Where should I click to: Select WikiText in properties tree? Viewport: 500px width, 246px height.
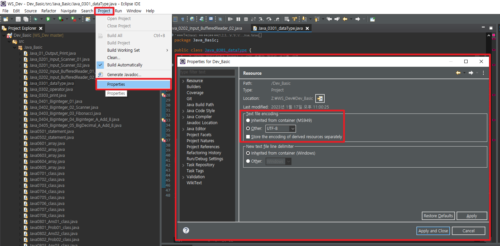tap(194, 183)
